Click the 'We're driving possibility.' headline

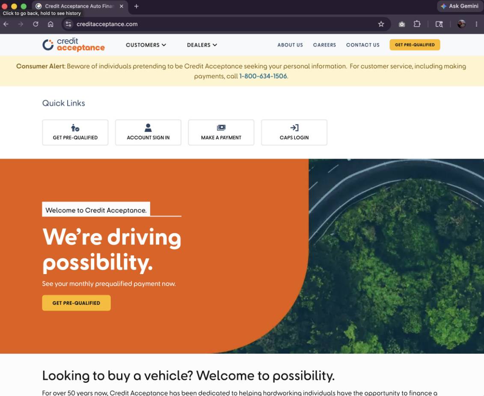tap(112, 250)
